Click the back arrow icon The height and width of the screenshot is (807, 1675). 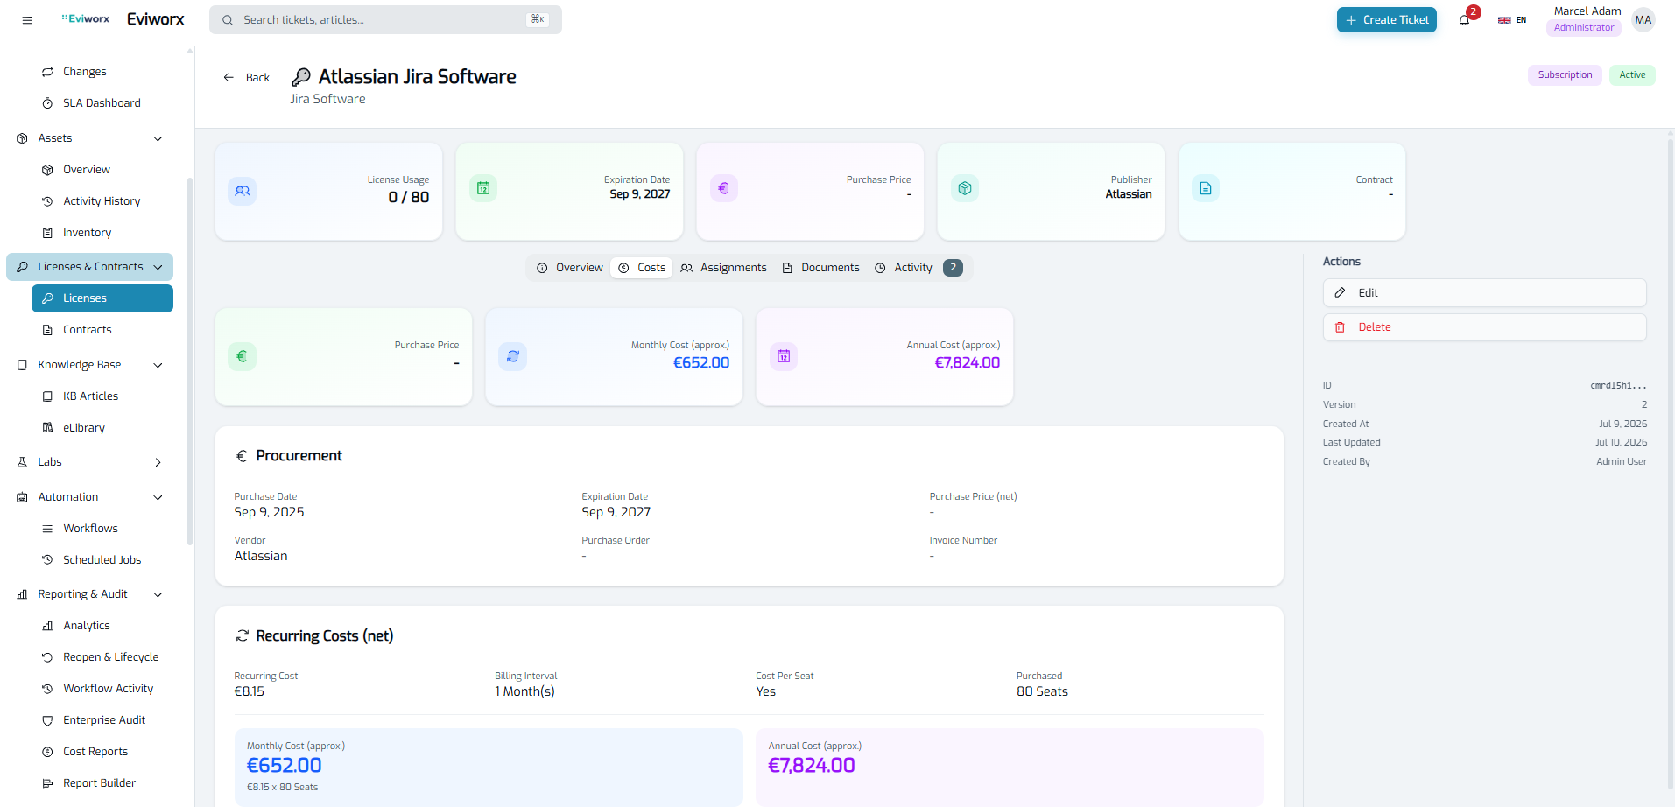pyautogui.click(x=229, y=78)
